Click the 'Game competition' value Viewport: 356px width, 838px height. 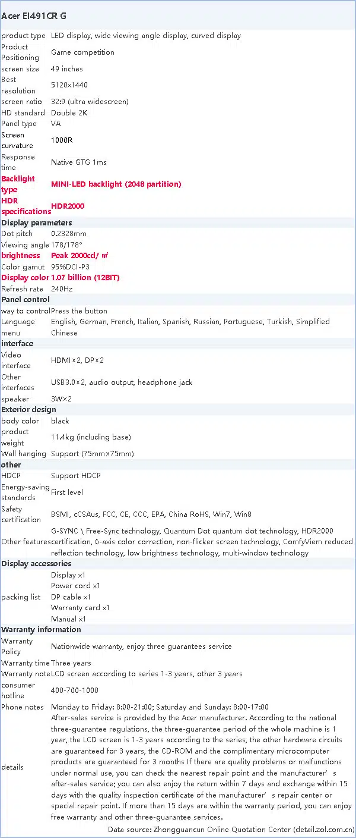pyautogui.click(x=82, y=52)
